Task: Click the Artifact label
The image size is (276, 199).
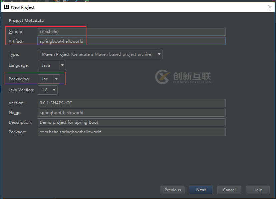Action: coord(16,41)
